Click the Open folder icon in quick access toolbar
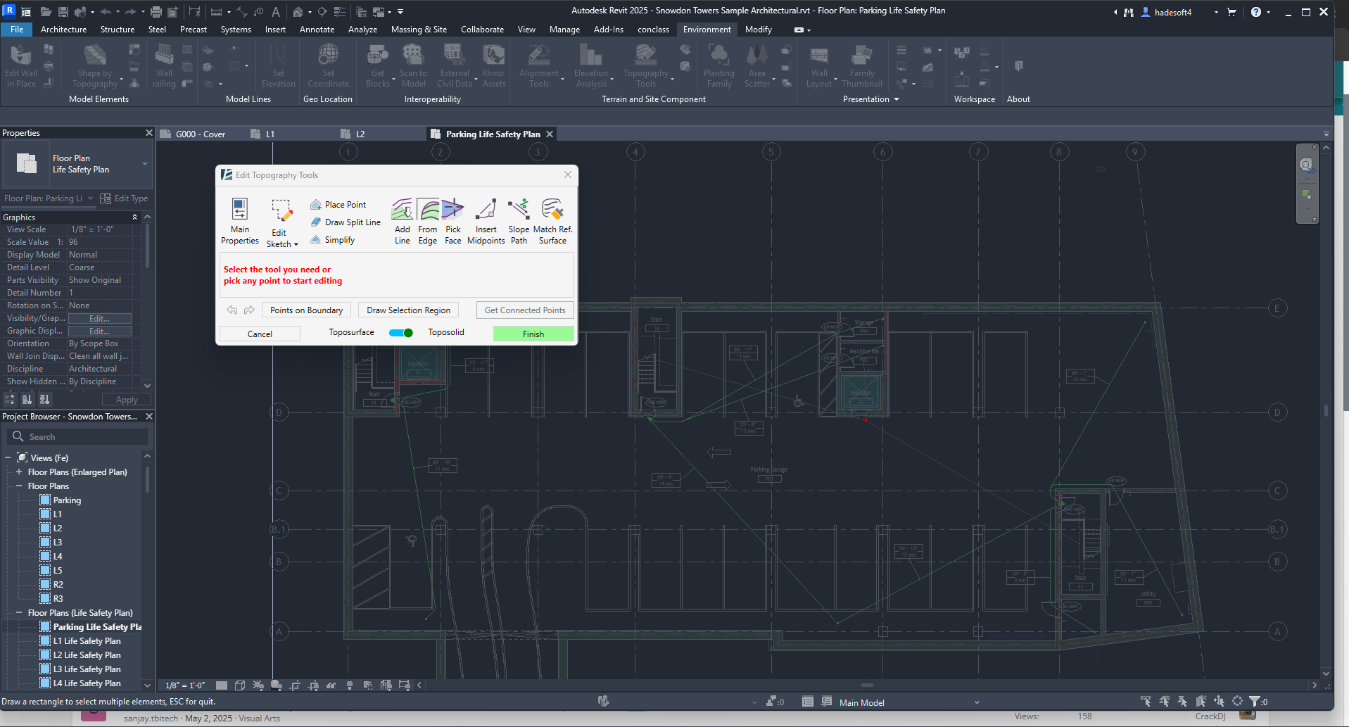This screenshot has height=727, width=1349. point(46,12)
